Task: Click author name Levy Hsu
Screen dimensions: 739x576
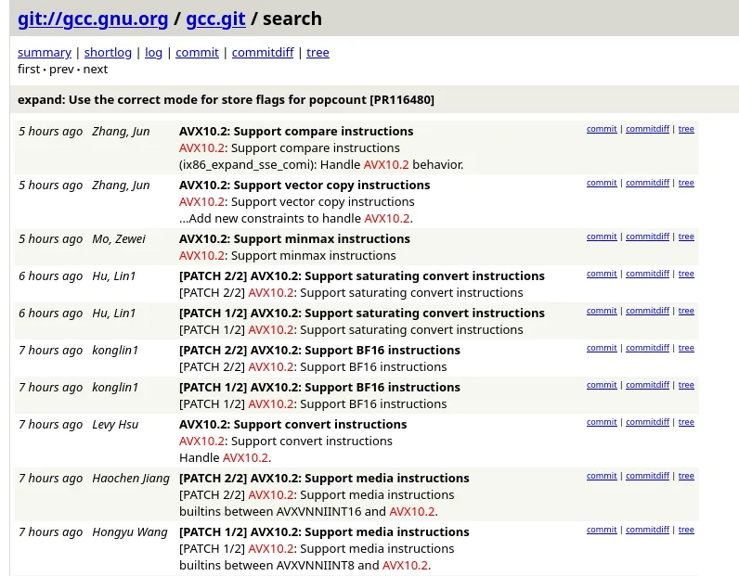Action: 115,424
